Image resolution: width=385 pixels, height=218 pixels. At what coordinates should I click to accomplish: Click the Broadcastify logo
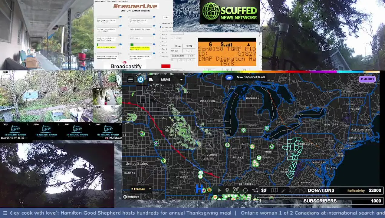[x=126, y=65]
